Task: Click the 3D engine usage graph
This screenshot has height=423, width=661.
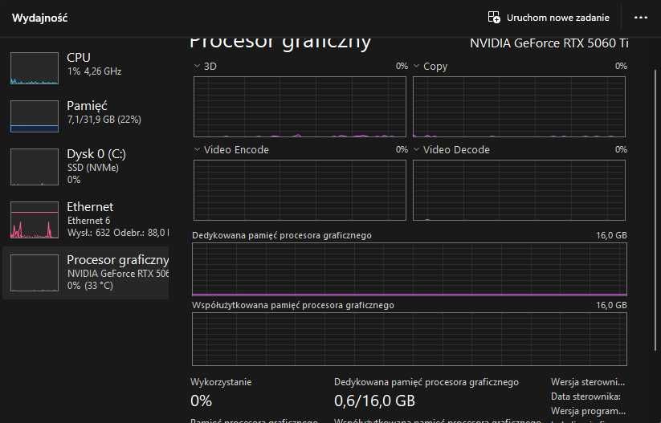Action: click(300, 107)
